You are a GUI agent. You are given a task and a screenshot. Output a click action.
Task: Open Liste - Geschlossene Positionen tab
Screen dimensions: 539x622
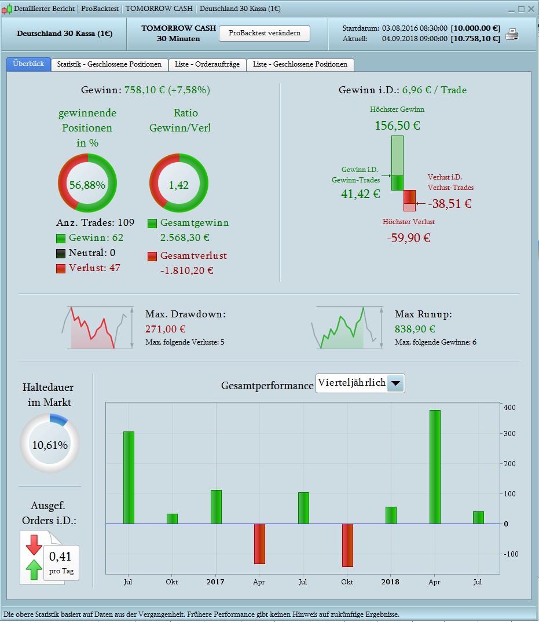300,65
